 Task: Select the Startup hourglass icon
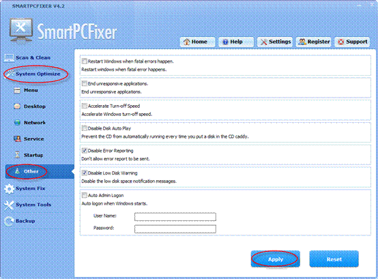pyautogui.click(x=17, y=155)
